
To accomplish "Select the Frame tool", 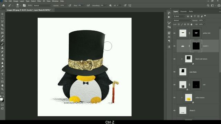I will 2,33.
